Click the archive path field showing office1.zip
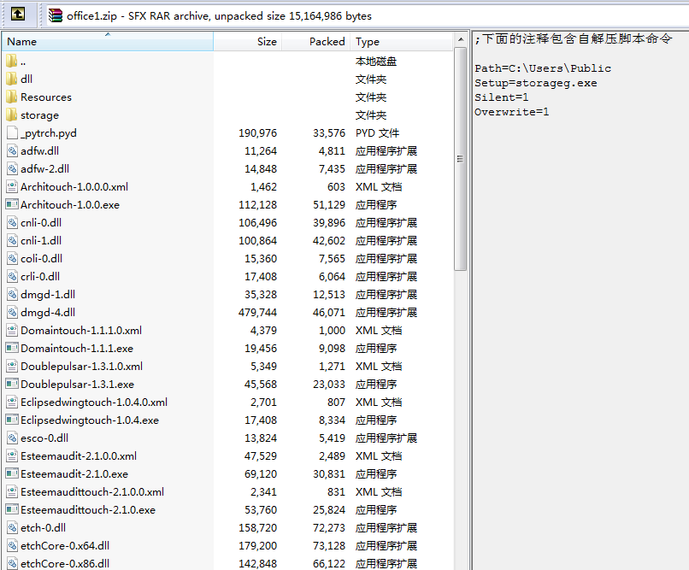 tap(367, 15)
